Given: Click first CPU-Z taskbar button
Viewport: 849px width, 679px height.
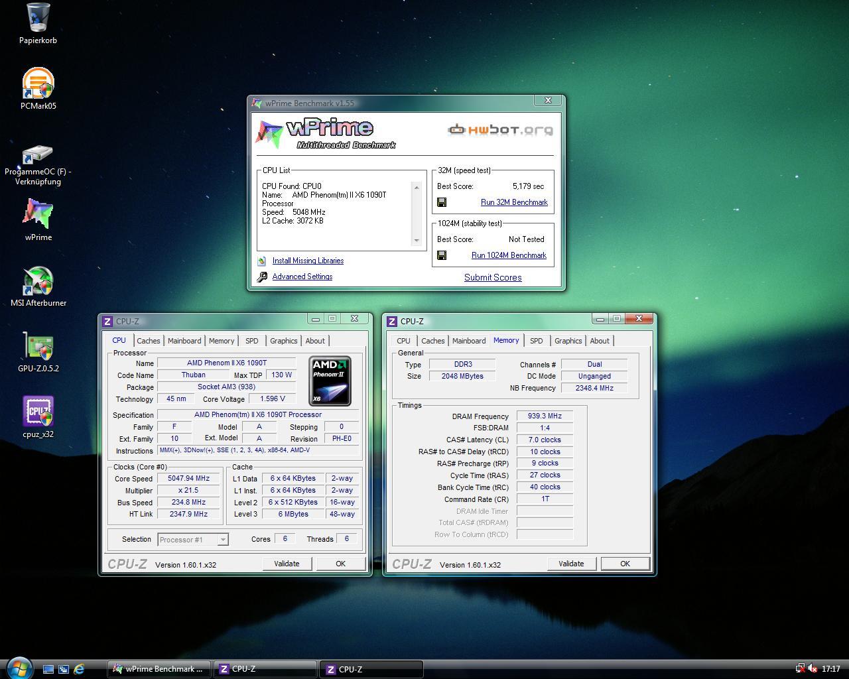Looking at the screenshot, I should point(265,669).
